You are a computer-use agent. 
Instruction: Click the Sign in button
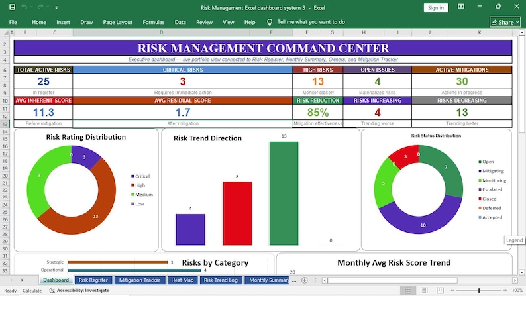click(x=436, y=8)
